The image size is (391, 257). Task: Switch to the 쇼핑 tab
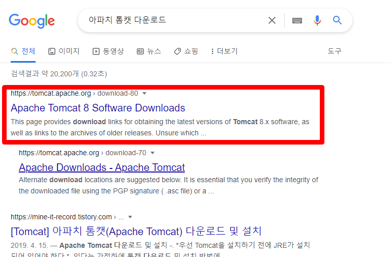pyautogui.click(x=186, y=51)
